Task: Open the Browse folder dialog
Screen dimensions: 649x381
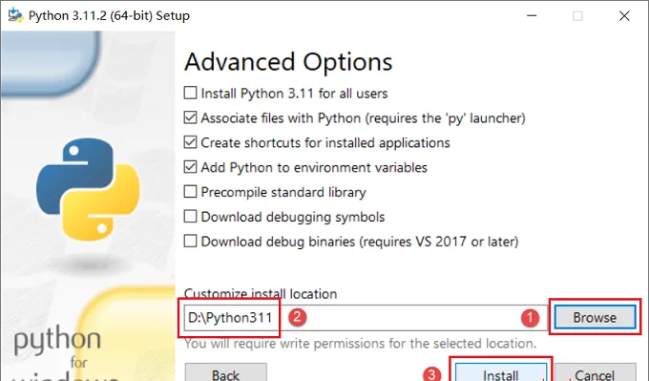Action: click(595, 317)
